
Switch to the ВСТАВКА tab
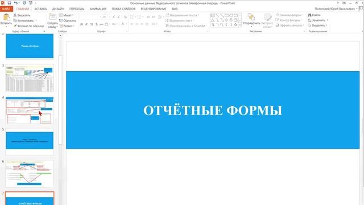[40, 9]
